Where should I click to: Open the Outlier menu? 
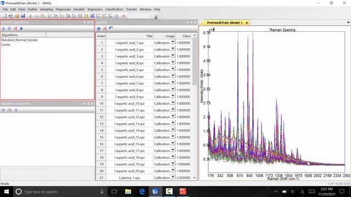pos(32,9)
